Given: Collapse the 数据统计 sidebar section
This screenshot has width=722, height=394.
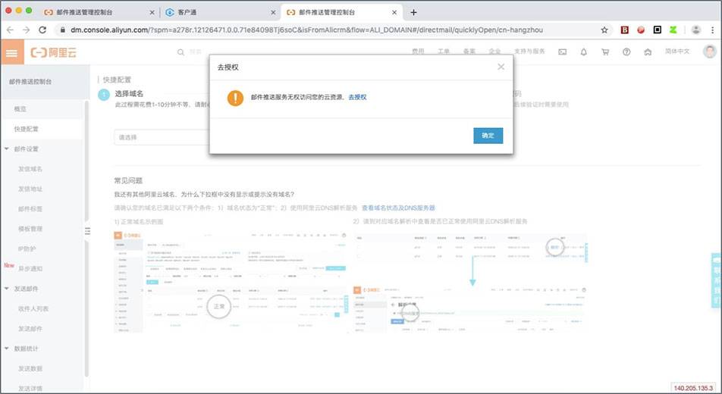Looking at the screenshot, I should (7, 349).
